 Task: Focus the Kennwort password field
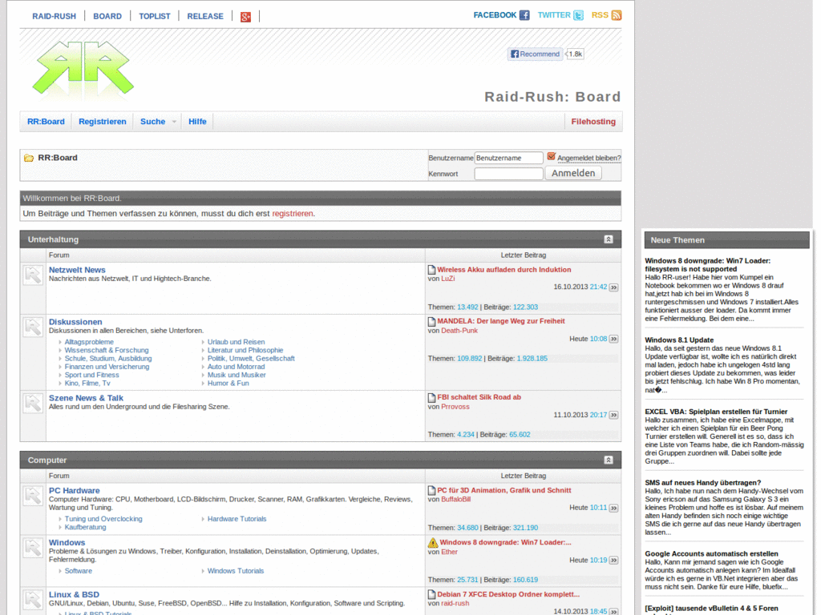[508, 174]
